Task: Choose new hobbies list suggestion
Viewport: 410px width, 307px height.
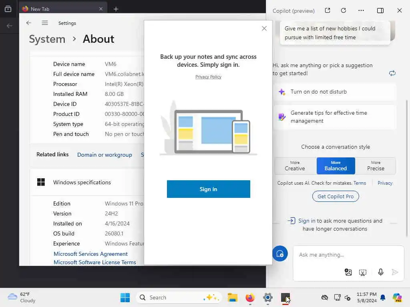Action: pos(335,33)
